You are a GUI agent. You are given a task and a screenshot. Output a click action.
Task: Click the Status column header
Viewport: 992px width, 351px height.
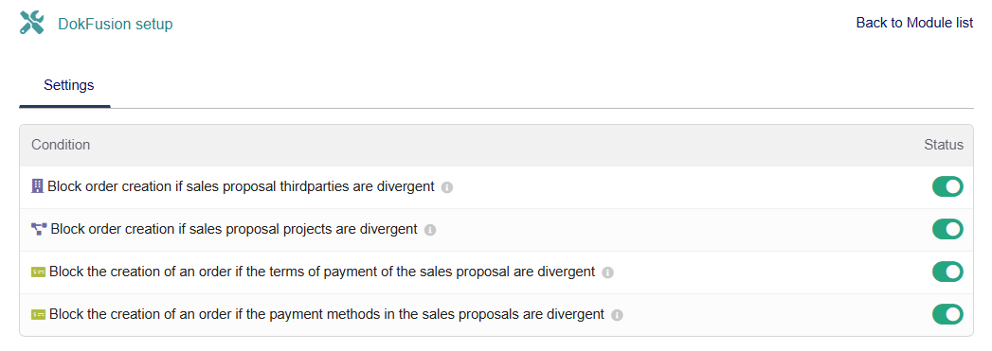pos(944,145)
